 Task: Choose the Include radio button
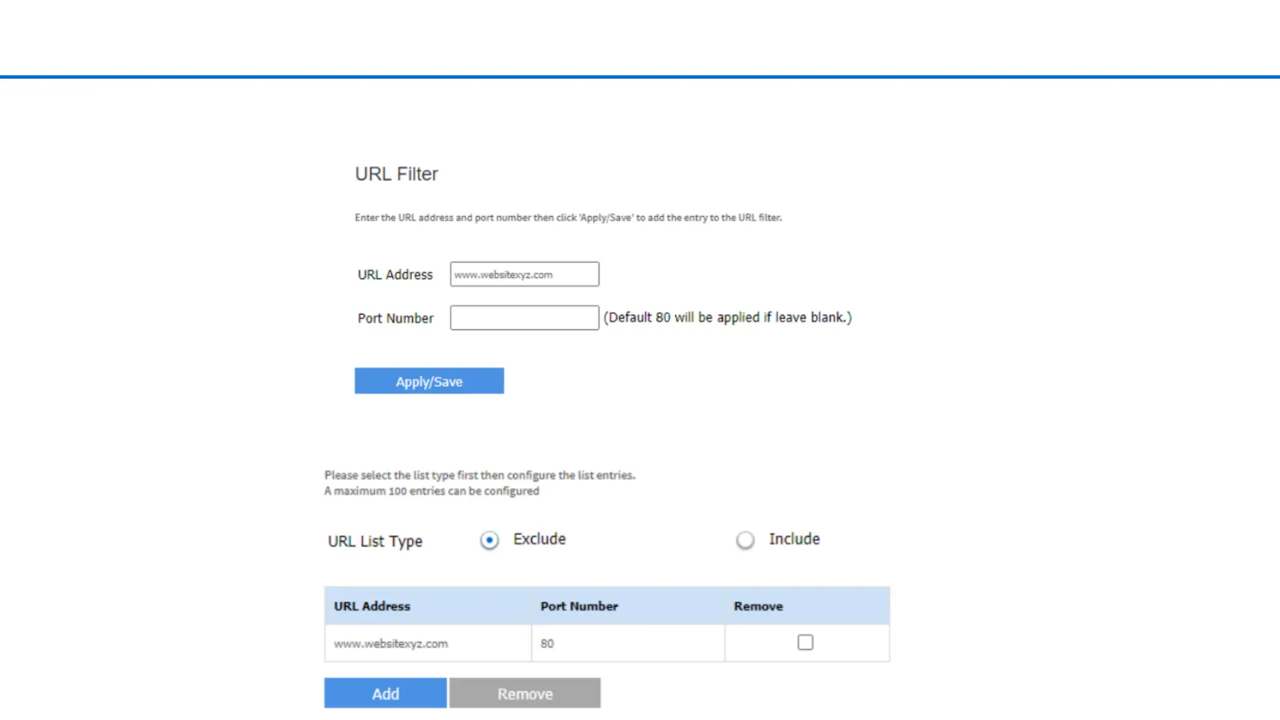745,540
